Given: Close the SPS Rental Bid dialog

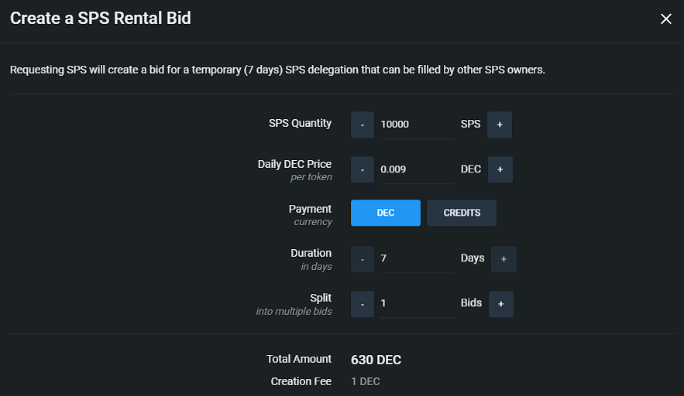Looking at the screenshot, I should click(665, 19).
